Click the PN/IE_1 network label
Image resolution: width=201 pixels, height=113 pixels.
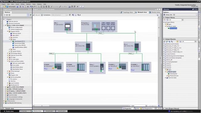[101, 33]
